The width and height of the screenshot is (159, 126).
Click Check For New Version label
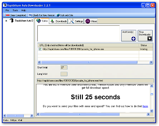point(43,15)
